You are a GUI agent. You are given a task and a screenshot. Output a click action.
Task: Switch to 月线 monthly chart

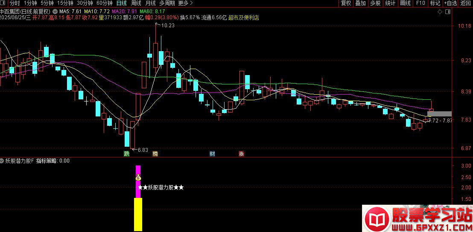[151, 3]
